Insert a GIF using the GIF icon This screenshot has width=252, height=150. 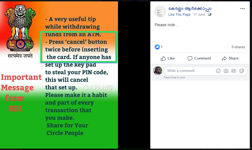pos(233,71)
